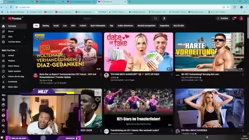Open the date or fake thumbnail
The image size is (249, 140).
pyautogui.click(x=139, y=52)
